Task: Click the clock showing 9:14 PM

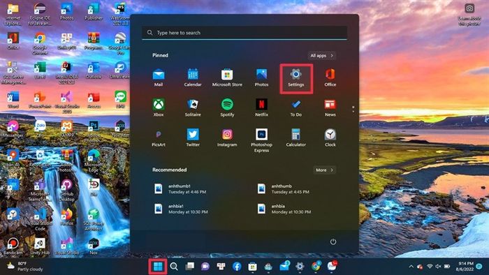Action: coord(465,267)
